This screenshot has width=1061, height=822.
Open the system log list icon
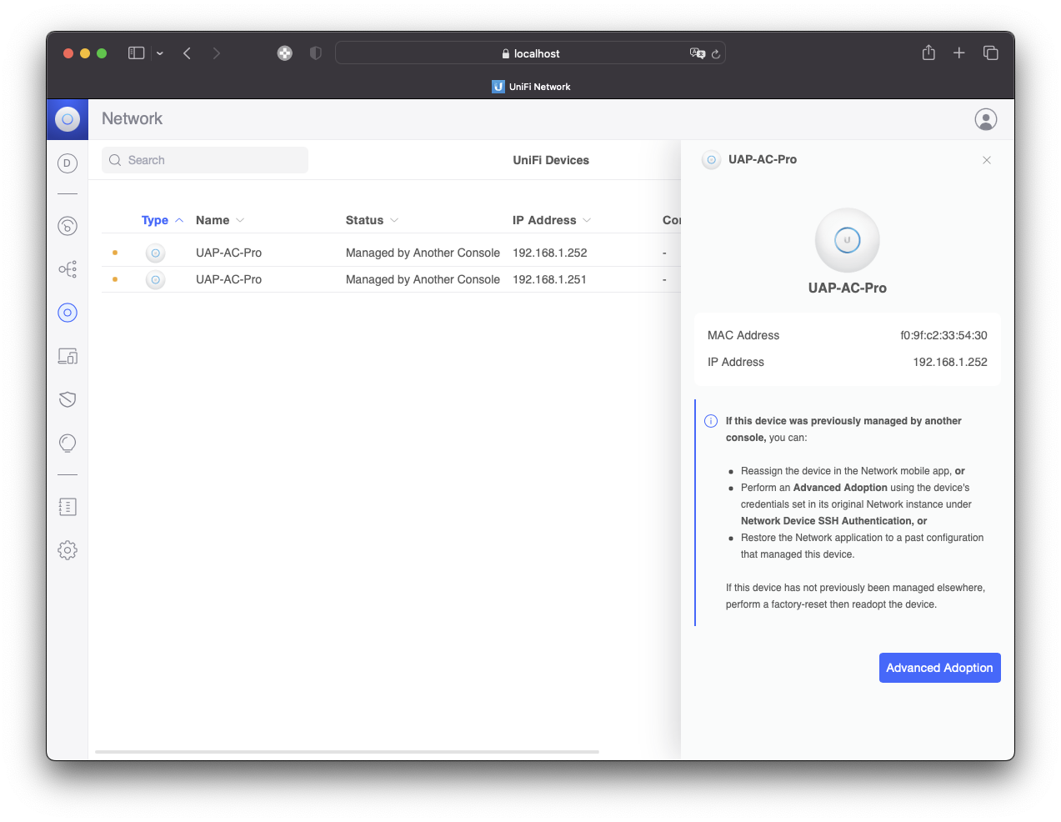(x=68, y=507)
